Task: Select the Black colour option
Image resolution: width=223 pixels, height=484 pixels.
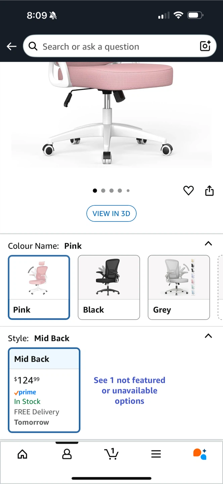Action: coord(109,287)
